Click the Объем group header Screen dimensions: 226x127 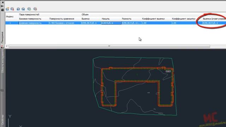click(85, 14)
